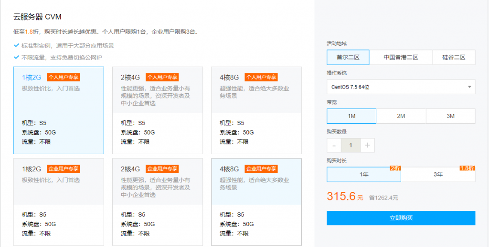489x247 pixels.
Task: Select the 1核2G 企业用户专享 server card
Action: [x=58, y=202]
